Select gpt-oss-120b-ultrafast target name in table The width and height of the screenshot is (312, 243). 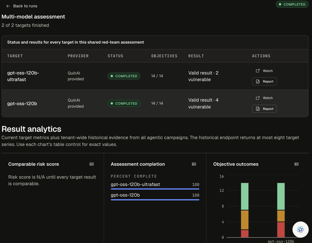[x=23, y=76]
